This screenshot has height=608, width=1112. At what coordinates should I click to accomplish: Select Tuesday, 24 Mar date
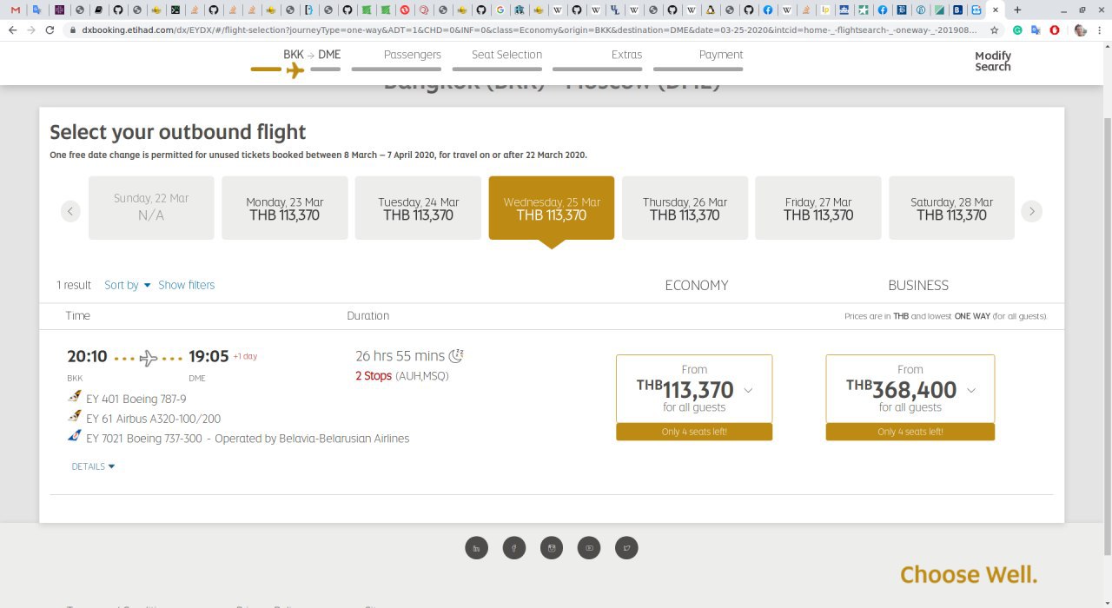(418, 208)
